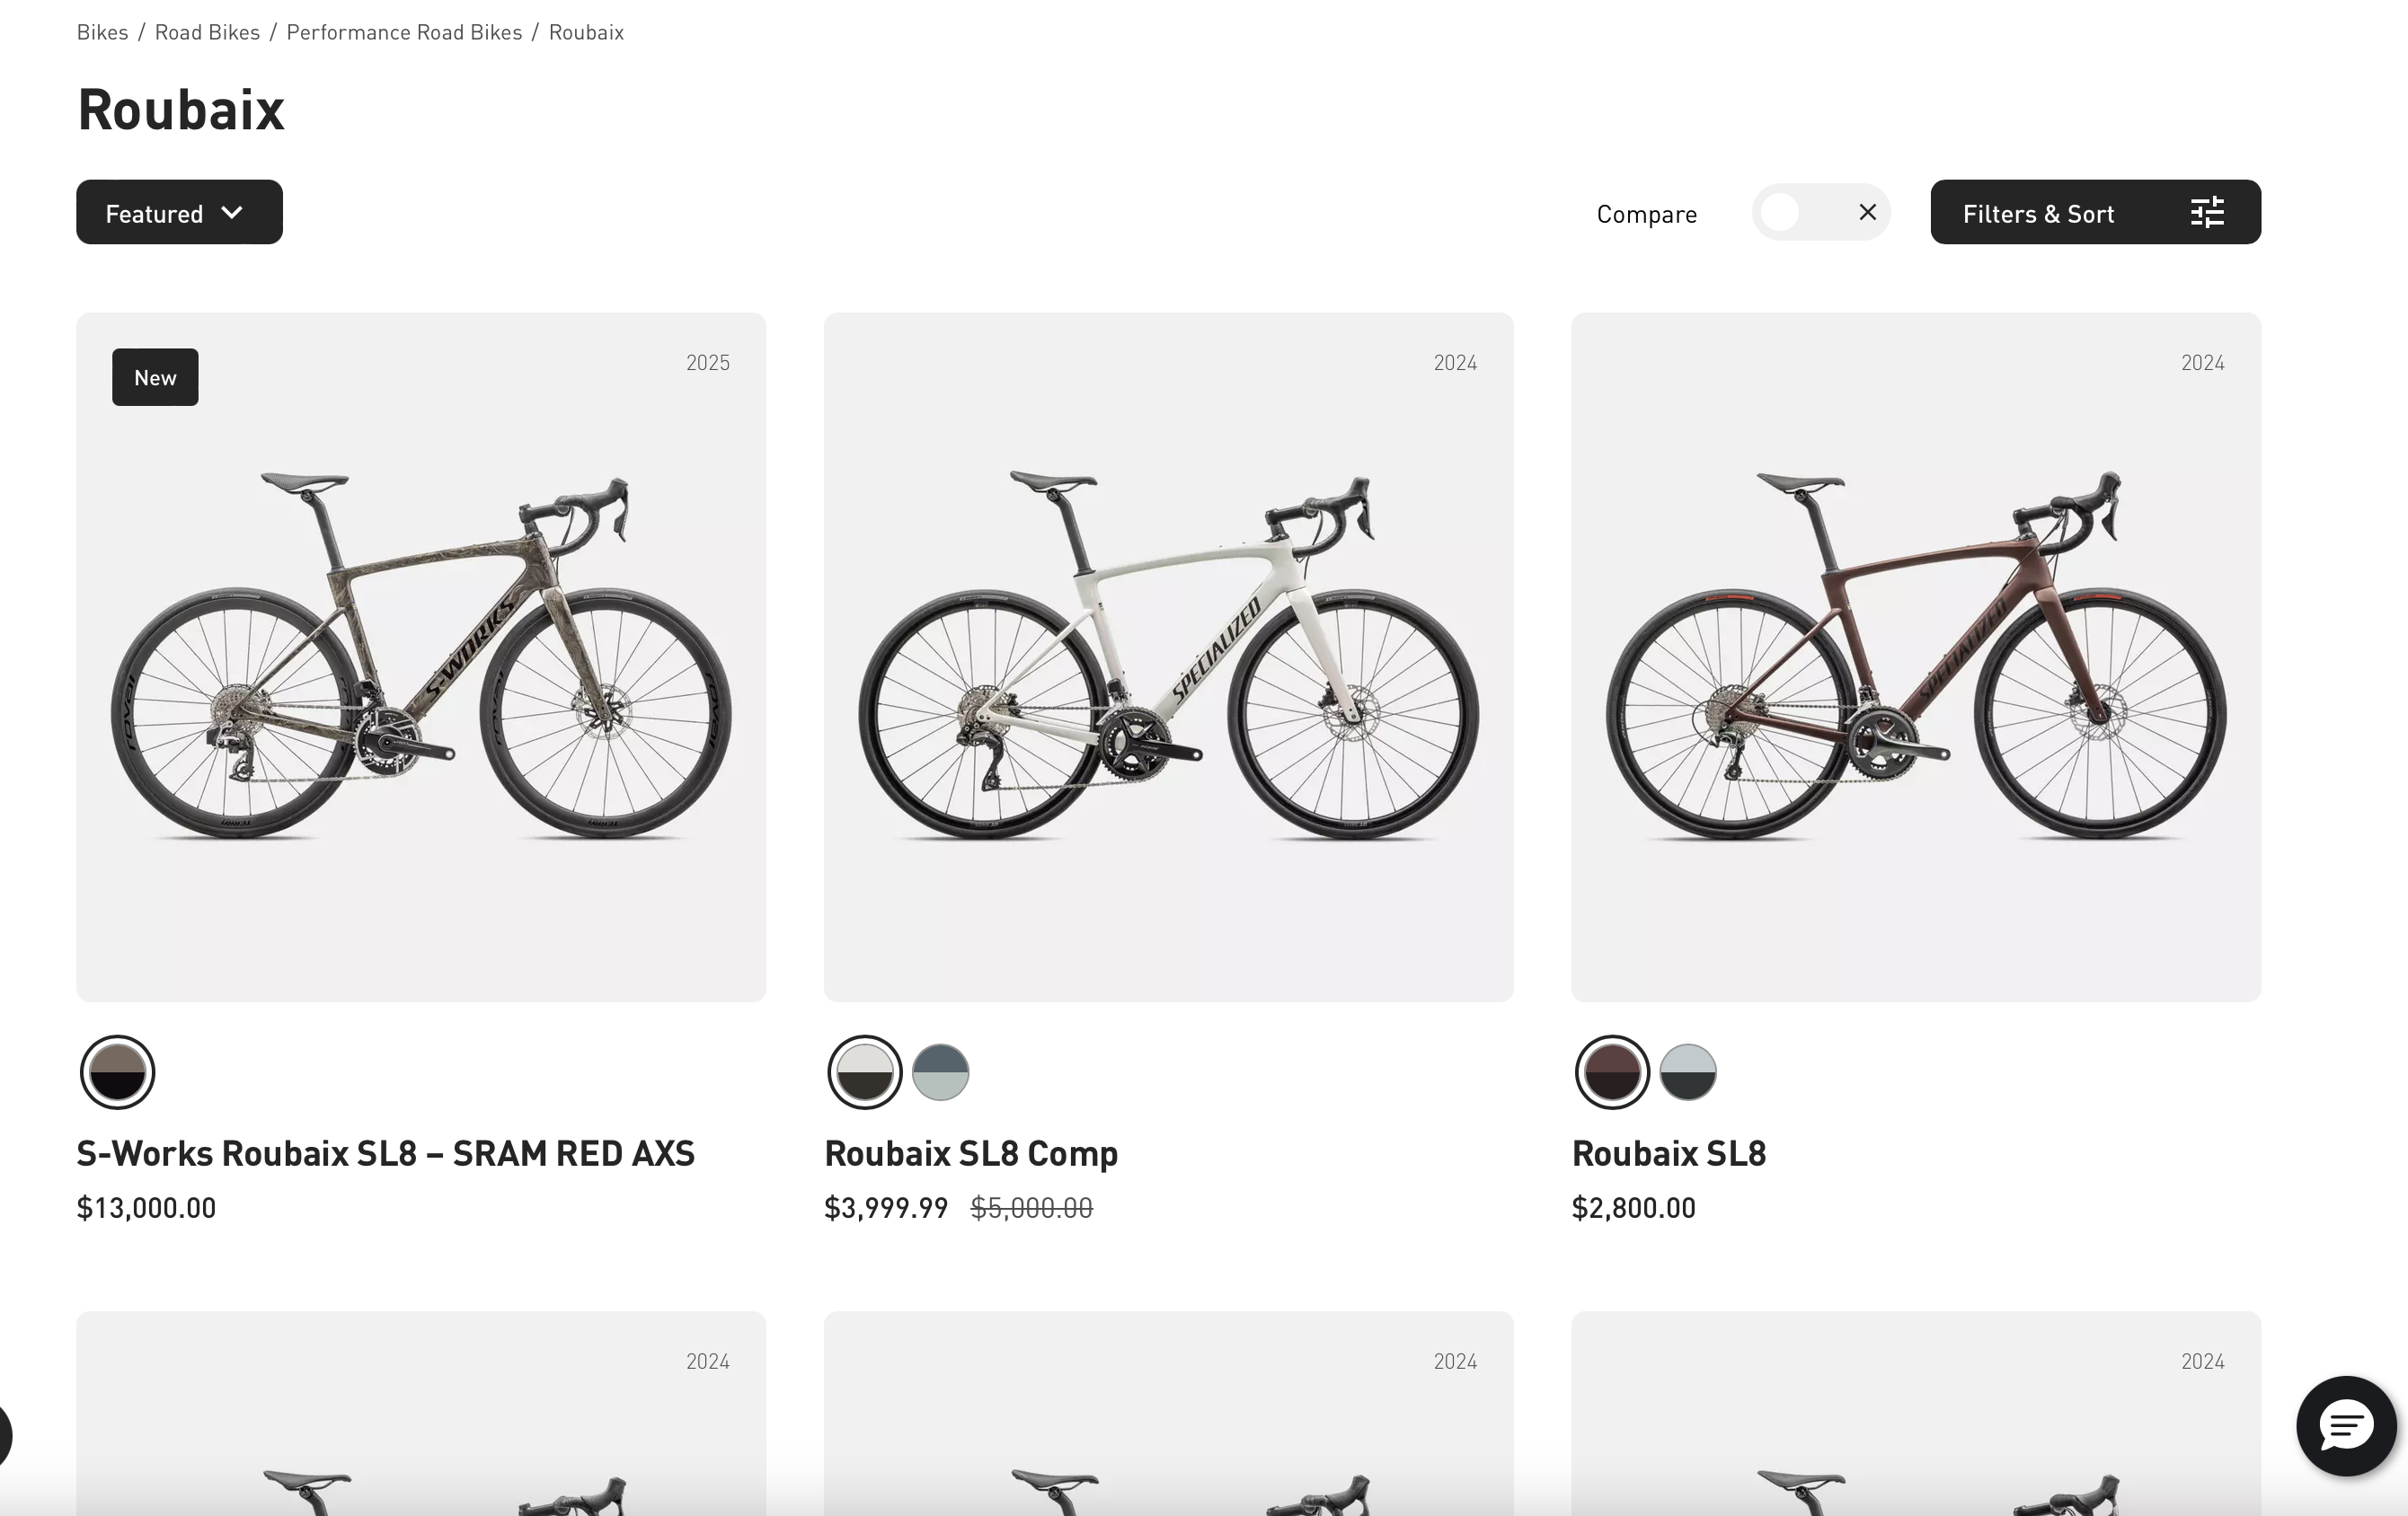Select the maroon swatch for Roubaix SL8
Screen dimensions: 2408x1516
(1612, 1072)
